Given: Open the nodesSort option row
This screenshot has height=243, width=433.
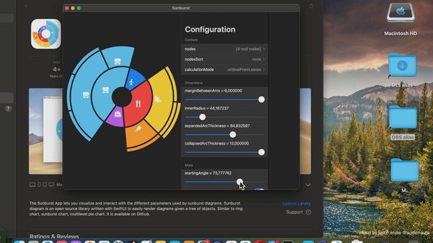Looking at the screenshot, I should point(225,59).
